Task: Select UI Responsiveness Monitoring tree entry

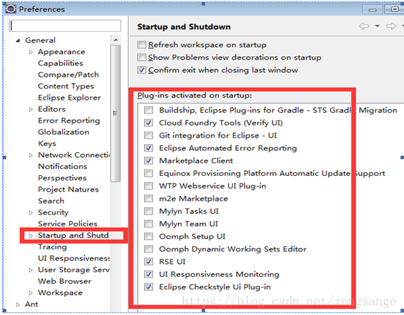Action: (73, 258)
